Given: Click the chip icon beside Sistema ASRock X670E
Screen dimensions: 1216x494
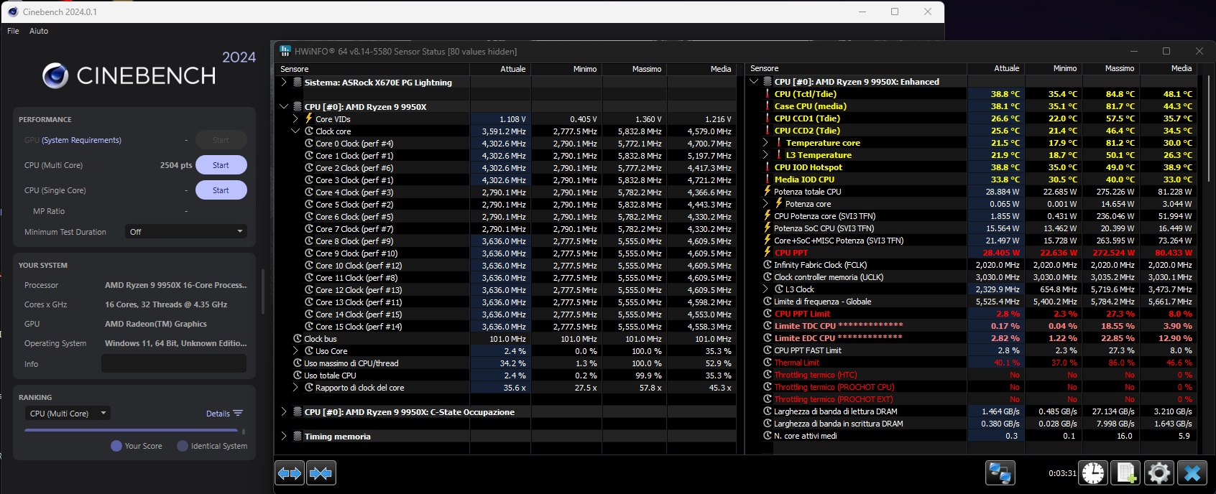Looking at the screenshot, I should click(298, 82).
